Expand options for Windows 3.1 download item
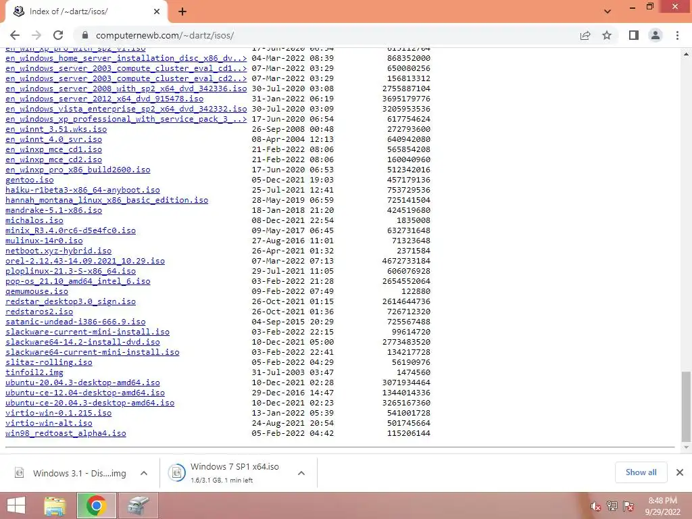The height and width of the screenshot is (519, 692). point(144,473)
